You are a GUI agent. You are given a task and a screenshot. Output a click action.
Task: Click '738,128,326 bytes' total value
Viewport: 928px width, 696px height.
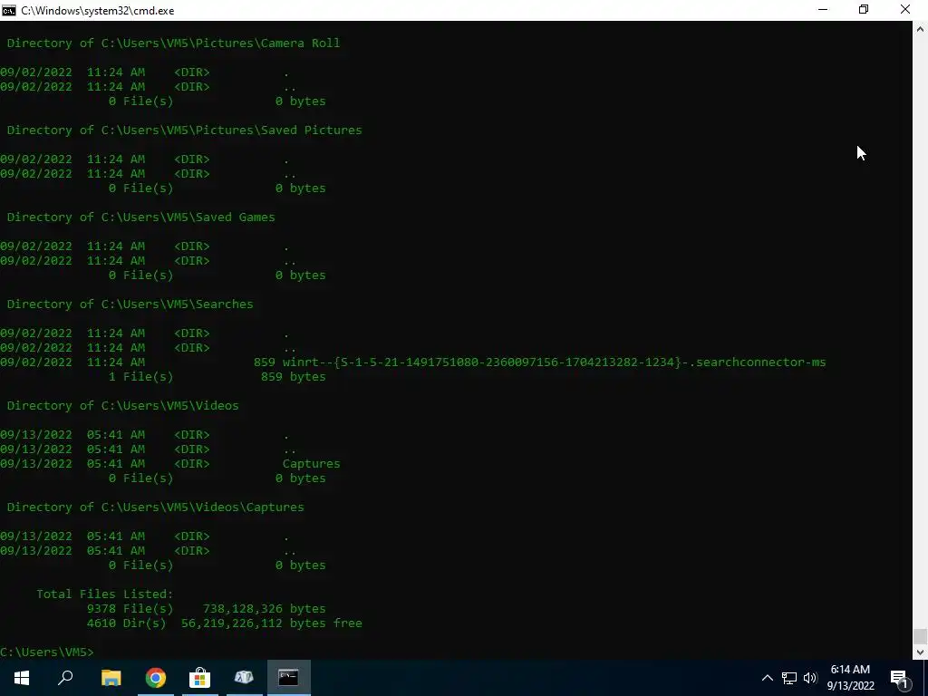click(x=264, y=608)
